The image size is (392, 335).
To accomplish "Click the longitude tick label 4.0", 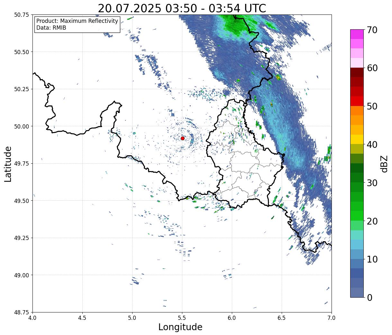I will (32, 318).
